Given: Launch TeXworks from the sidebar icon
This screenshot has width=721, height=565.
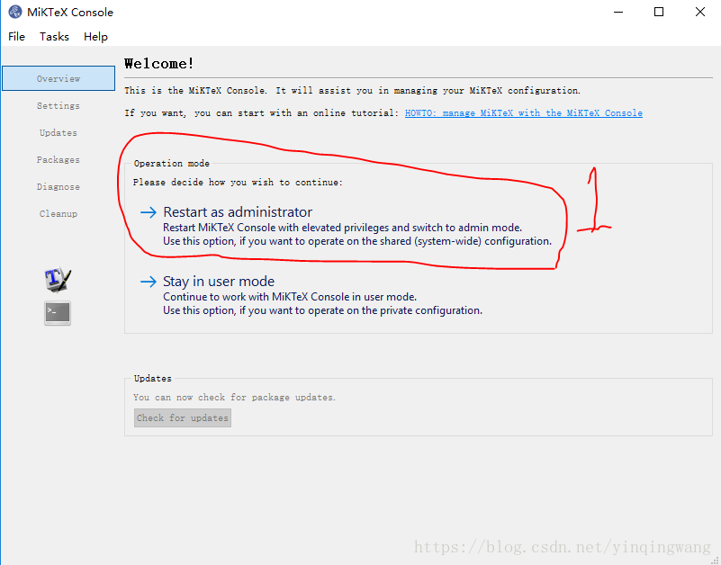Looking at the screenshot, I should [58, 280].
